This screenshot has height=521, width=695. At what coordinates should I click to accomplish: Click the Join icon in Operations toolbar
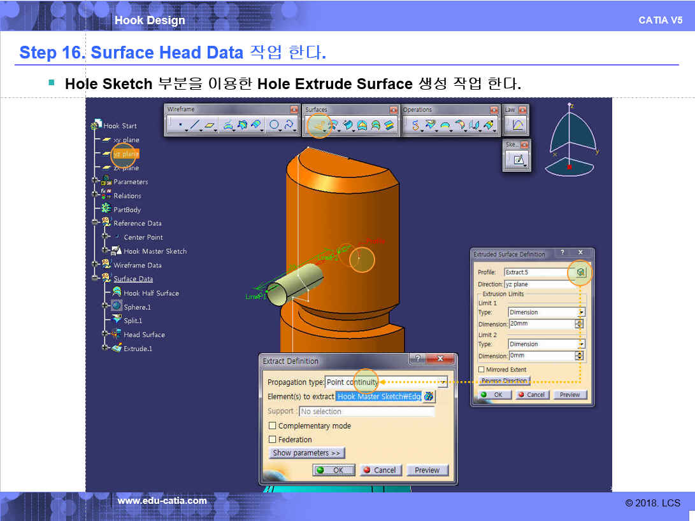[416, 125]
